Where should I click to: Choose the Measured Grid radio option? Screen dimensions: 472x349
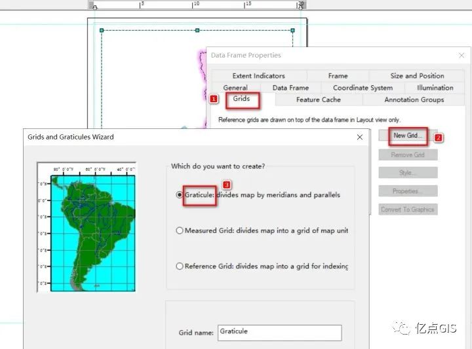coord(180,230)
